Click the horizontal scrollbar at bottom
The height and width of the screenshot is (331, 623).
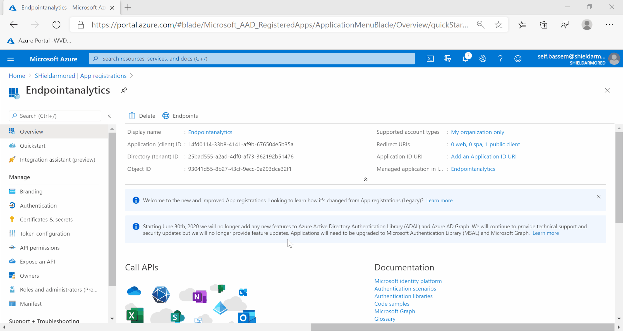pyautogui.click(x=462, y=327)
